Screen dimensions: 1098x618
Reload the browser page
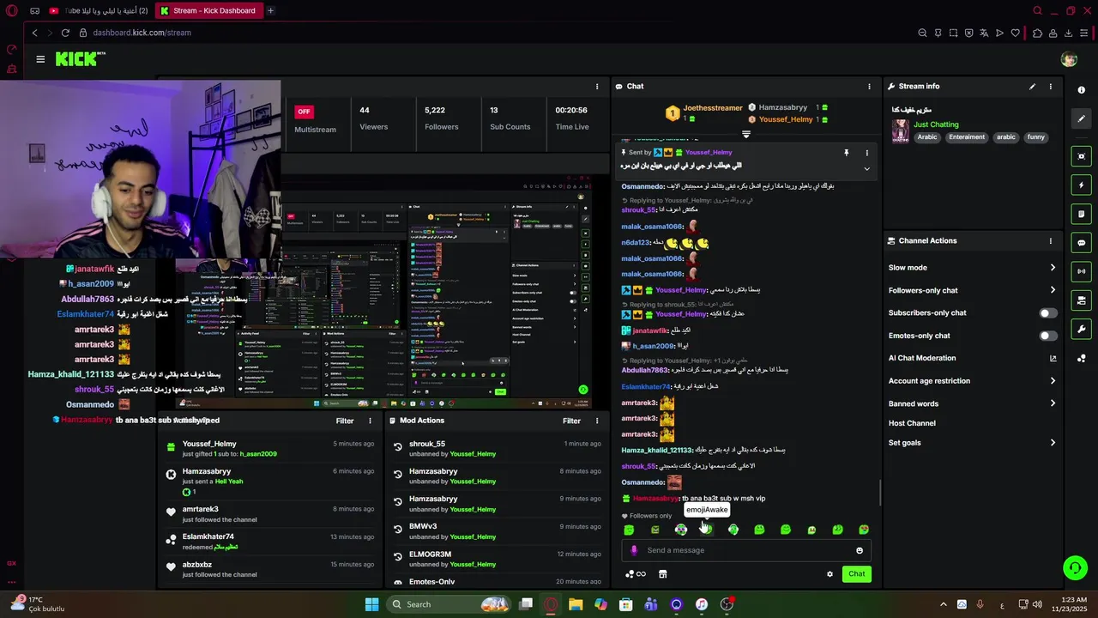[64, 33]
